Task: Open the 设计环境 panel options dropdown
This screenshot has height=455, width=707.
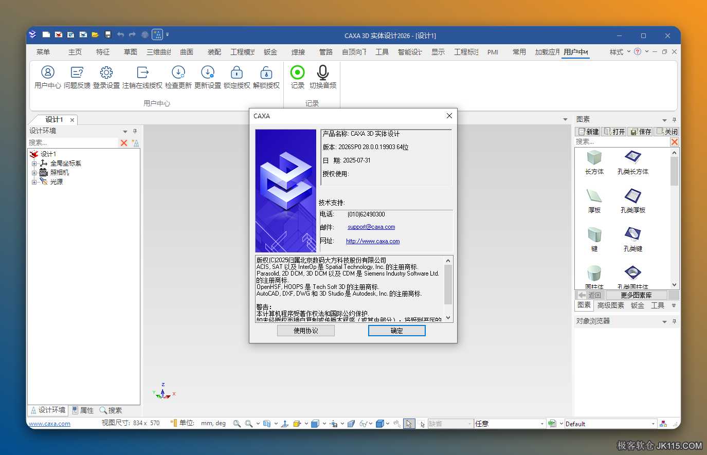Action: pyautogui.click(x=125, y=132)
